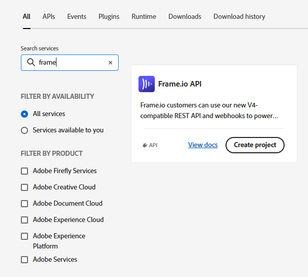Screen dimensions: 308x277
Task: Click the Create project button
Action: tap(255, 145)
